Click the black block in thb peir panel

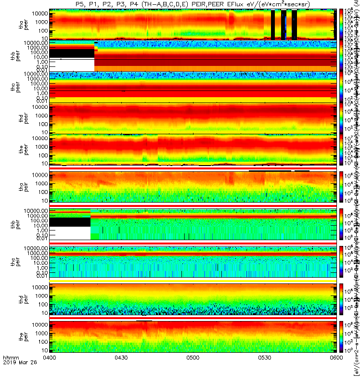point(70,222)
